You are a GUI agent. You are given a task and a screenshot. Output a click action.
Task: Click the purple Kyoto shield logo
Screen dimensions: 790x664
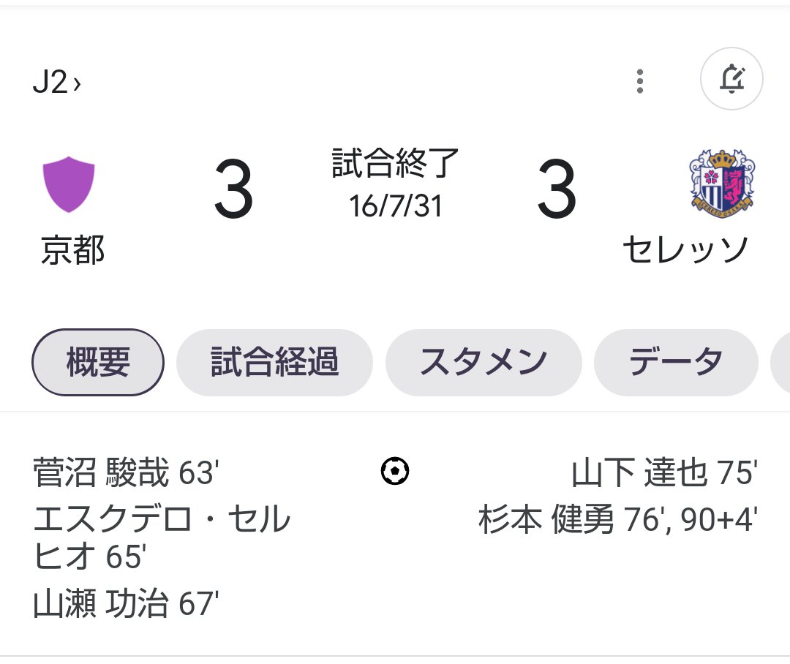69,184
